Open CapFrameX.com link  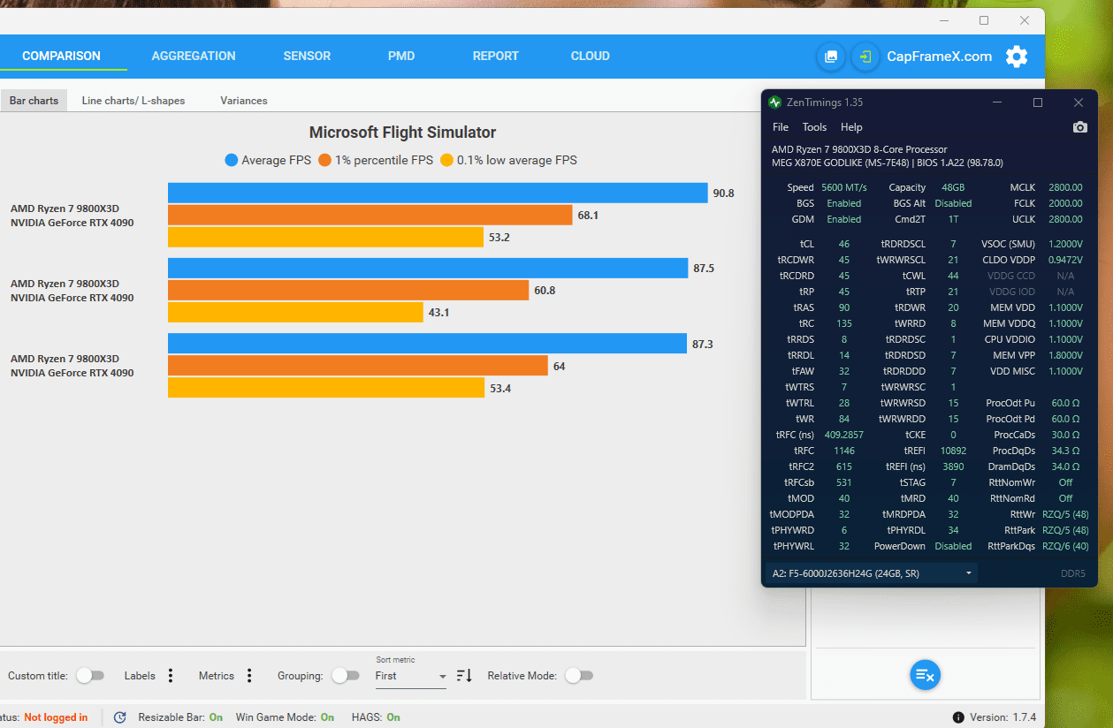[939, 57]
